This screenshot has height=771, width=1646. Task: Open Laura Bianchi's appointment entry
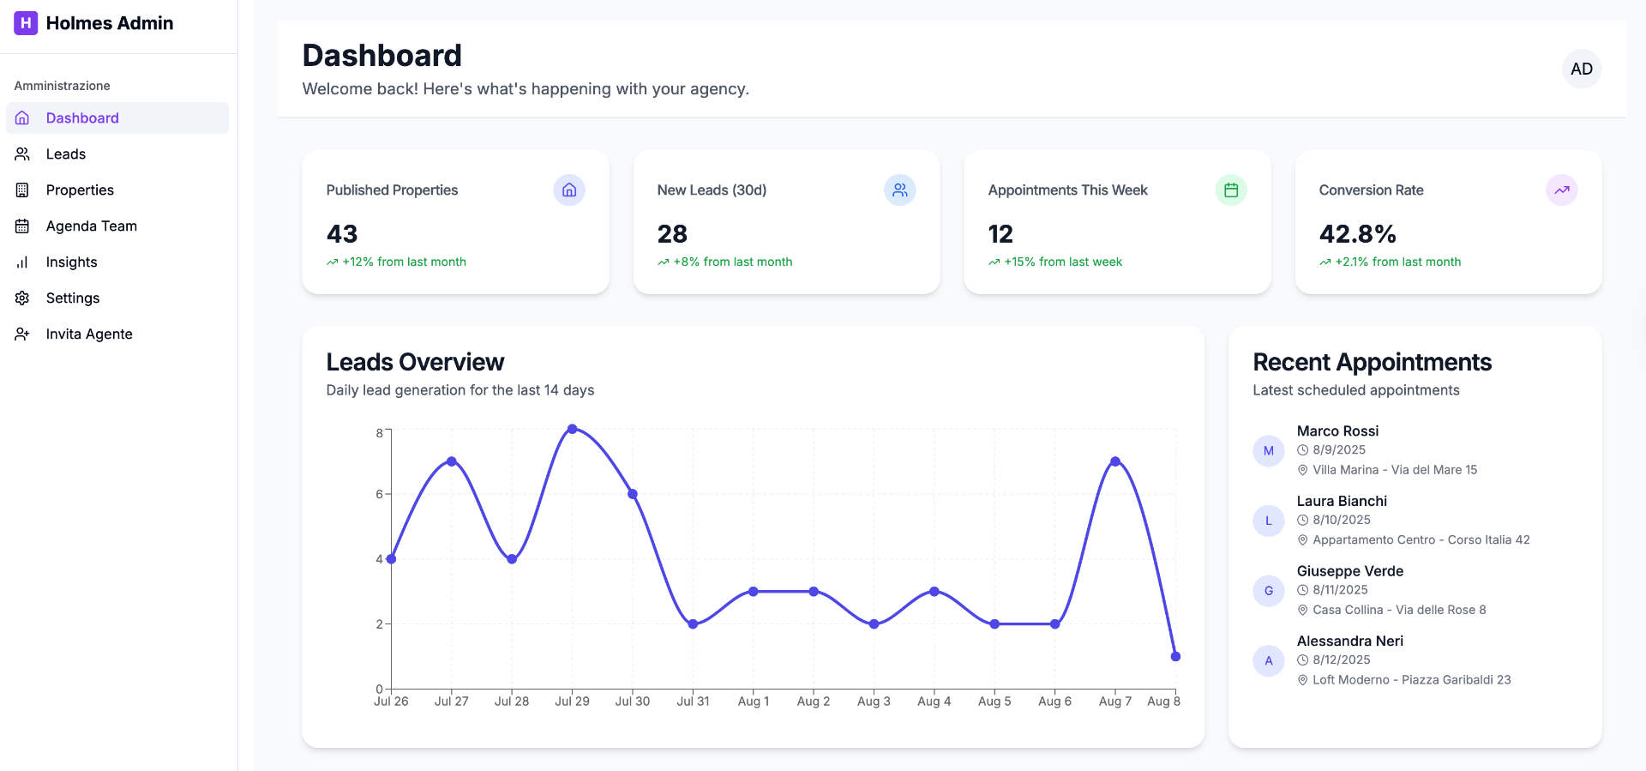(1341, 502)
